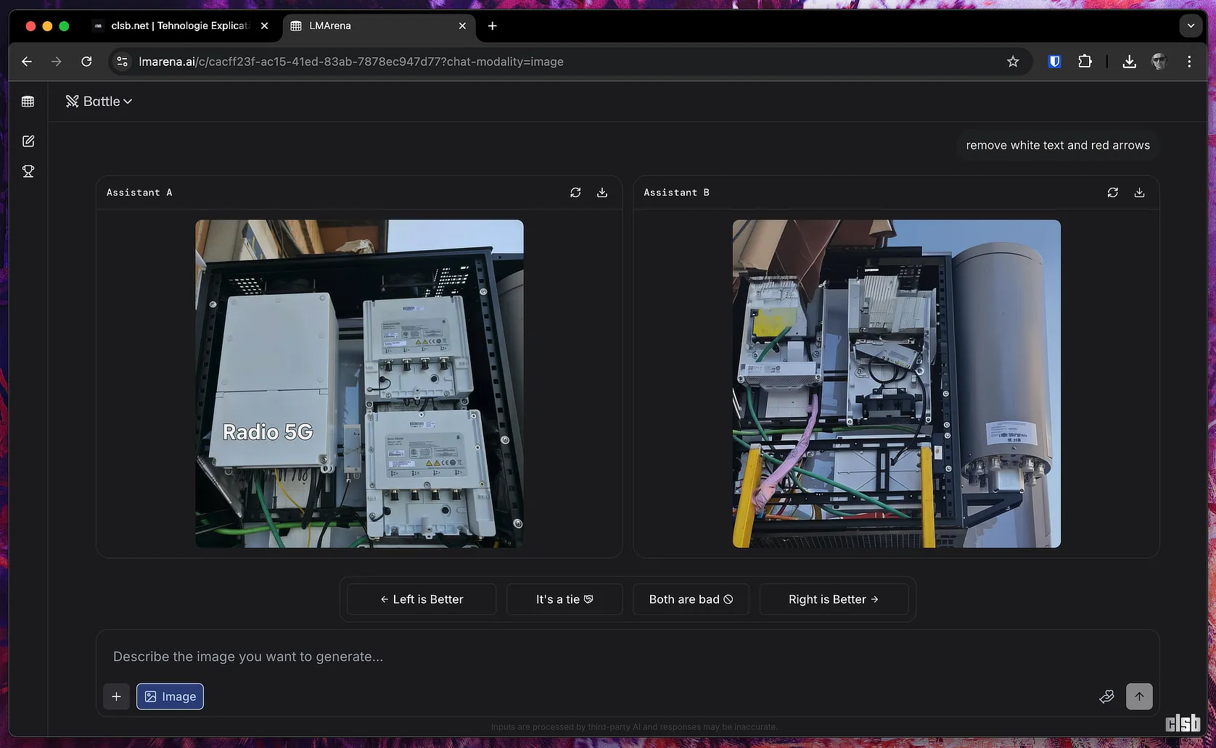Open Assistant B's generated image
Image resolution: width=1216 pixels, height=748 pixels.
click(x=896, y=383)
